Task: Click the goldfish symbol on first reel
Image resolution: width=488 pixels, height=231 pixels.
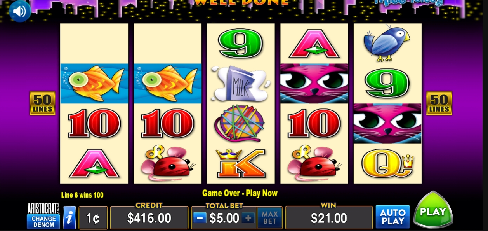Action: pyautogui.click(x=94, y=83)
